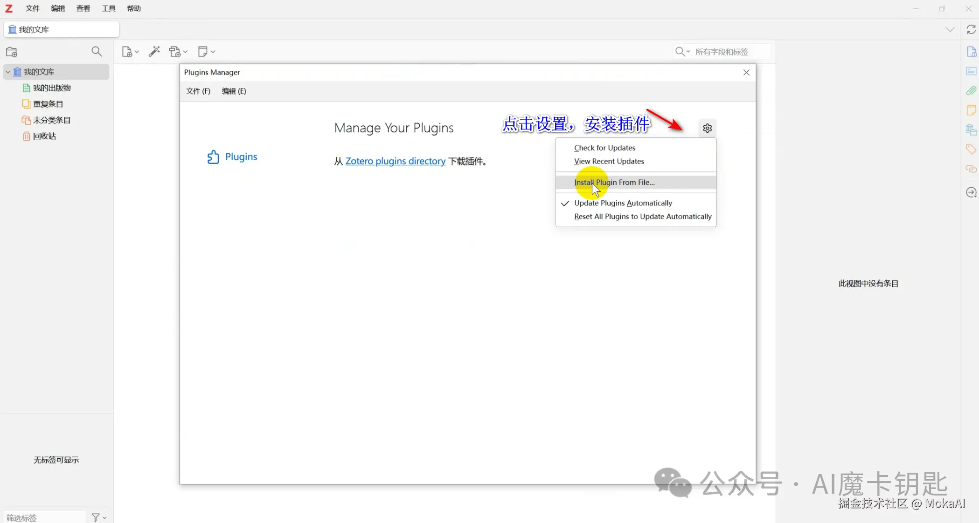Click the collection search magnifier icon

click(x=97, y=52)
